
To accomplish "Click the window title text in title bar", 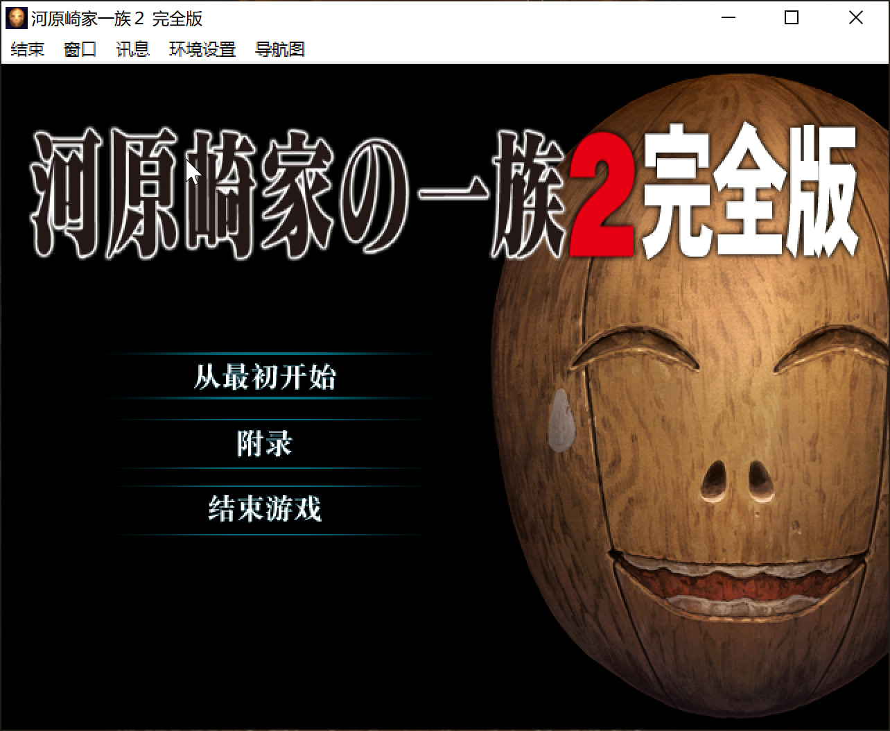I will pyautogui.click(x=116, y=19).
